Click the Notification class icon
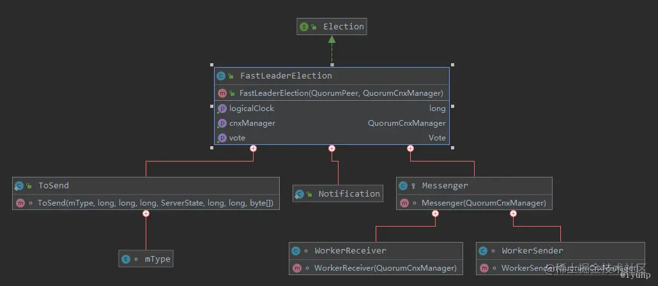Screen dimensions: 658x286 (x=299, y=193)
